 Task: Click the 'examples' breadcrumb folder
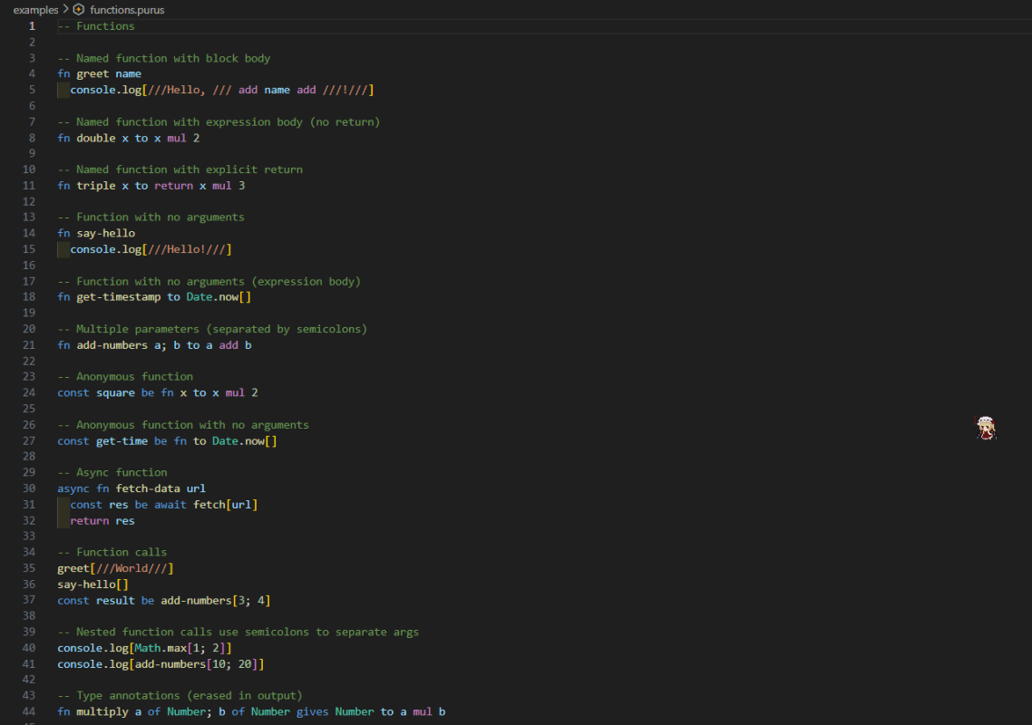pos(35,10)
